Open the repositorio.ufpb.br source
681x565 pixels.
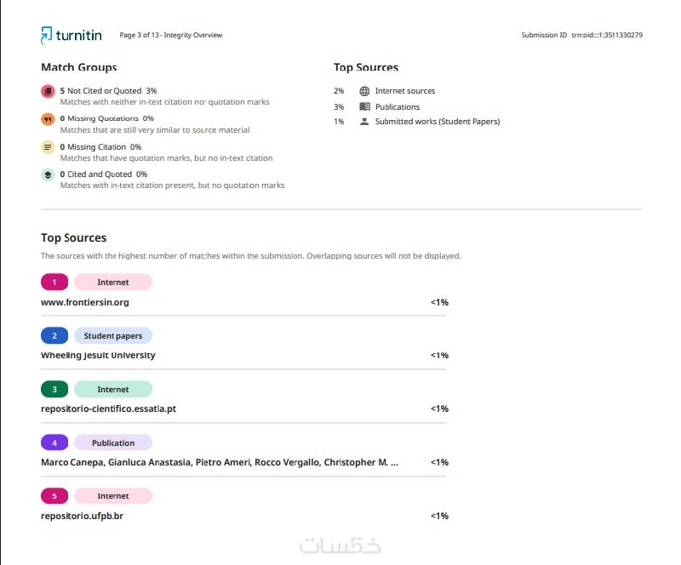tap(82, 516)
